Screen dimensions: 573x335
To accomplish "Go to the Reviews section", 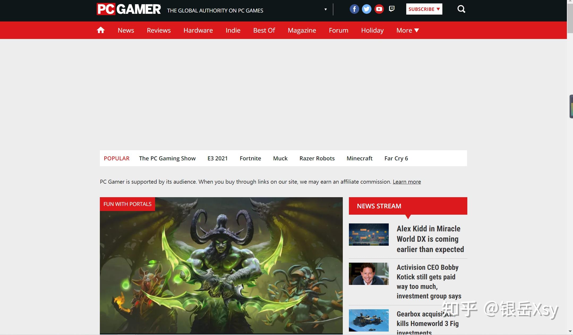I will (159, 30).
